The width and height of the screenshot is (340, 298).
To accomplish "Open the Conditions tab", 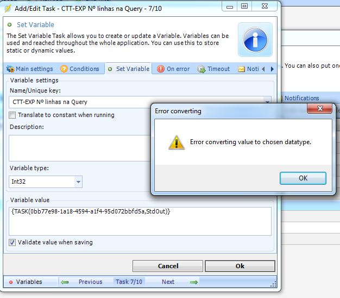I will [x=80, y=69].
